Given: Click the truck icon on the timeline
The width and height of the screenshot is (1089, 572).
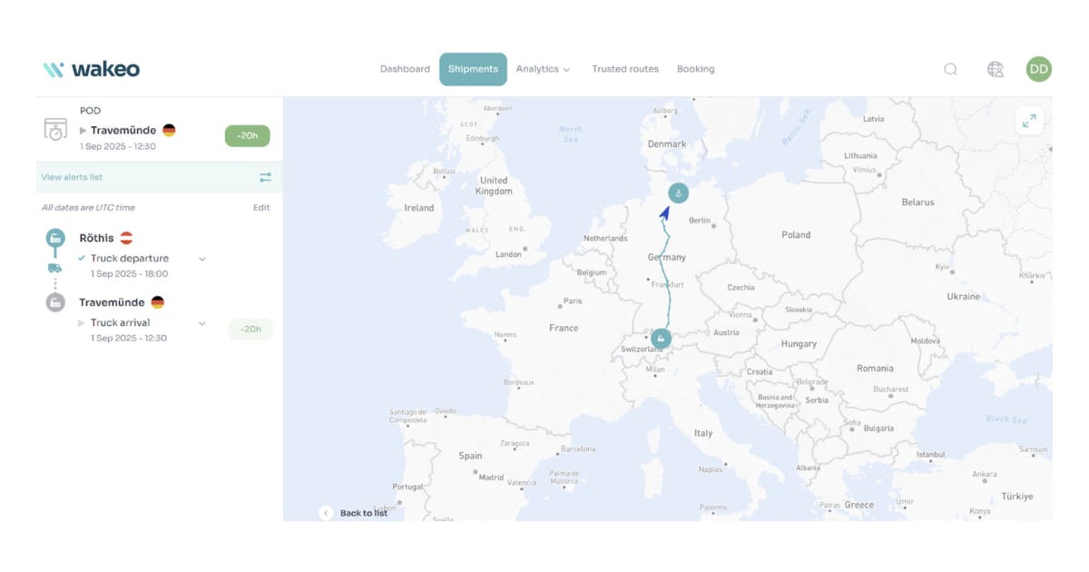Looking at the screenshot, I should [x=54, y=268].
